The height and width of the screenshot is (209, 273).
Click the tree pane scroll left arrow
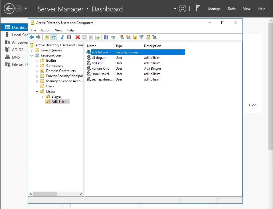pos(31,194)
